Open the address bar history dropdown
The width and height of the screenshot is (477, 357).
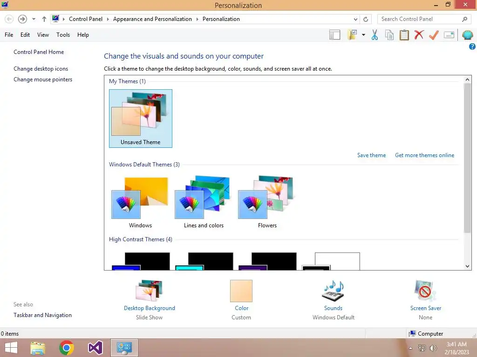click(355, 19)
